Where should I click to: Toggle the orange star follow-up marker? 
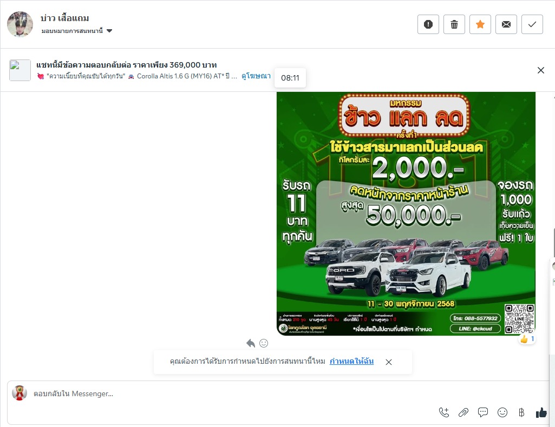click(480, 24)
